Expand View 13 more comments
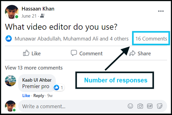 click(34, 68)
